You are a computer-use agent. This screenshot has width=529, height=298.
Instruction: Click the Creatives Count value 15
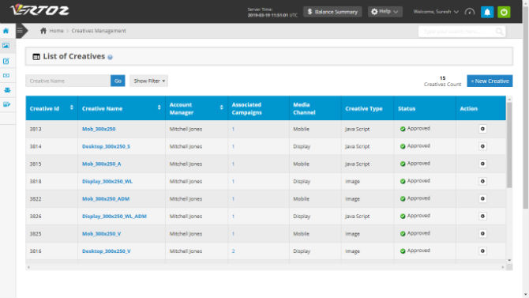point(442,78)
